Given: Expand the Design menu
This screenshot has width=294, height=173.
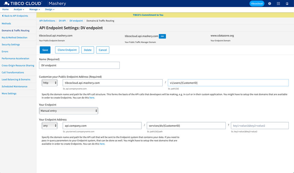Looking at the screenshot, I should 50,9.
